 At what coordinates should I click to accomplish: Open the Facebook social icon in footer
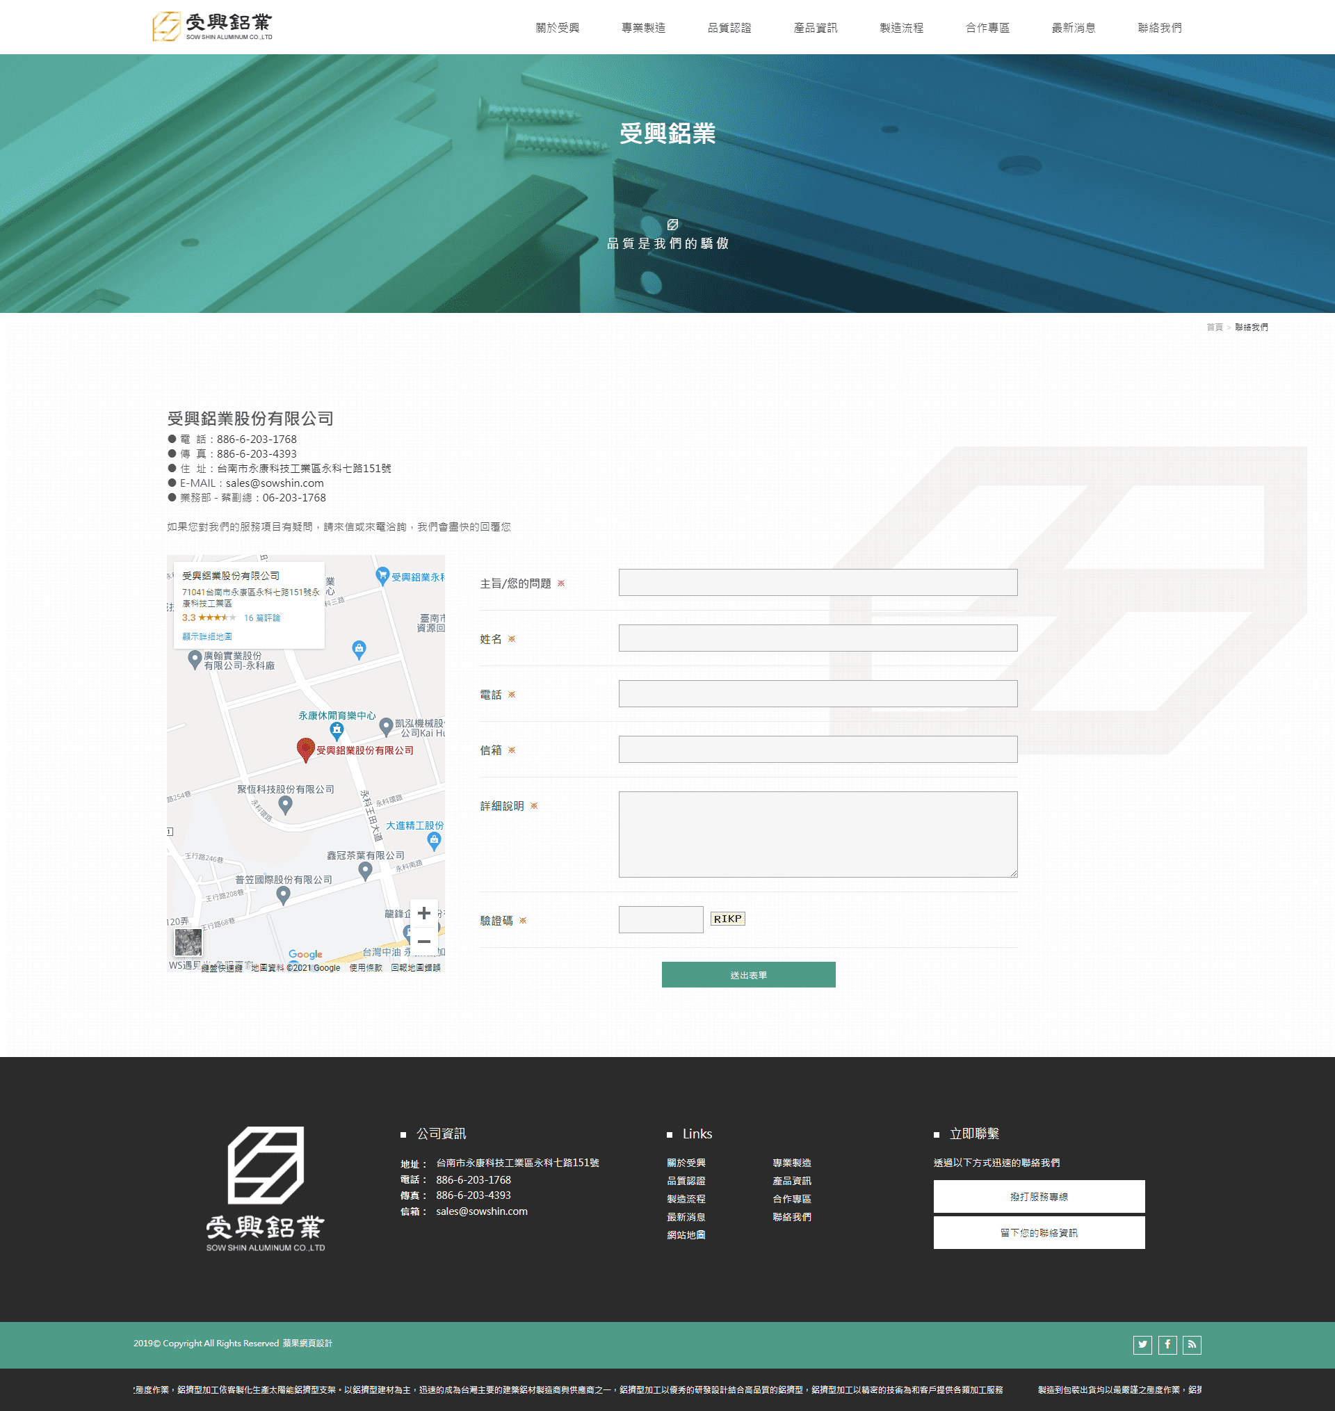pyautogui.click(x=1167, y=1344)
